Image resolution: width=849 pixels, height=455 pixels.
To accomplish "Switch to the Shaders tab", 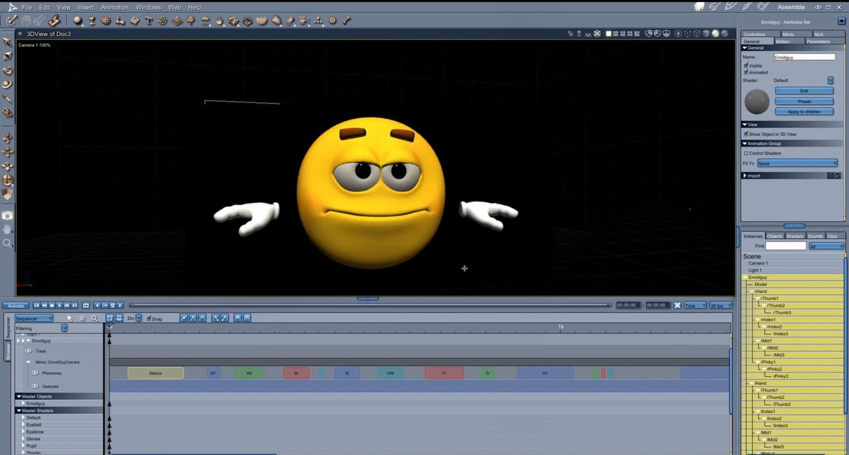I will (794, 236).
